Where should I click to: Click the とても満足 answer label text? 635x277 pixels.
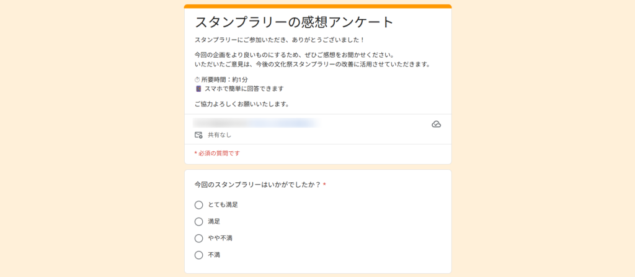point(223,204)
